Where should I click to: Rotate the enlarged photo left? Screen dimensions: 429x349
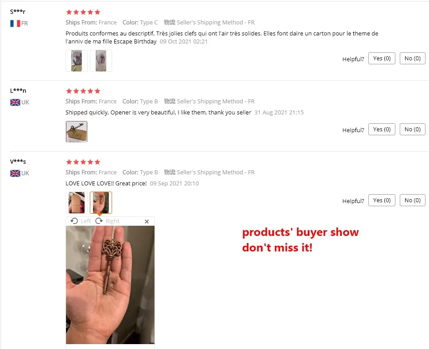[81, 221]
